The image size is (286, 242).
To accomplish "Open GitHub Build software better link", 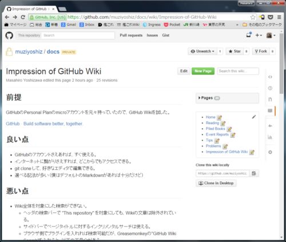I will pyautogui.click(x=44, y=124).
